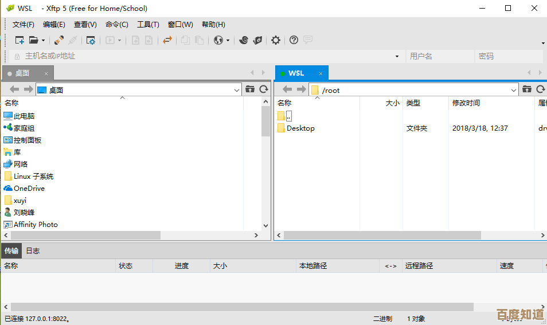
Task: Expand the local path 桌面 dropdown
Action: tap(237, 90)
